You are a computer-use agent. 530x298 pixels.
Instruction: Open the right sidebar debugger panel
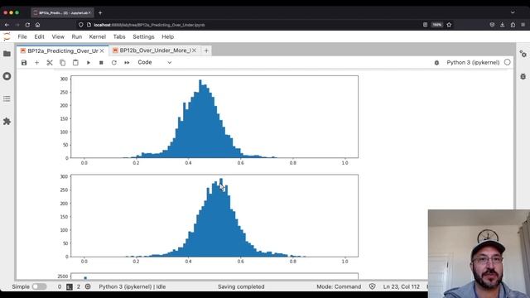[x=523, y=76]
